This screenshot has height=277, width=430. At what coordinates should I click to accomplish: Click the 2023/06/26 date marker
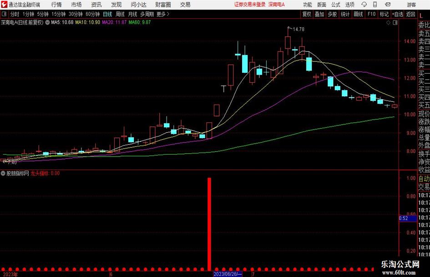coord(228,274)
